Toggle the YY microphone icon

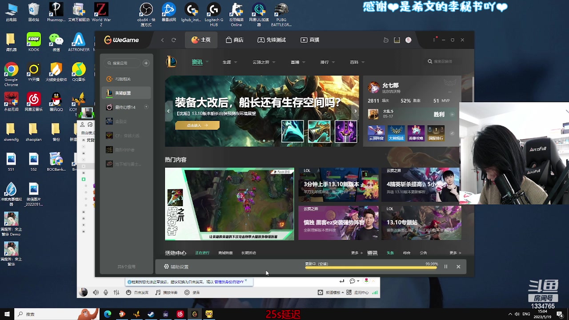(106, 292)
